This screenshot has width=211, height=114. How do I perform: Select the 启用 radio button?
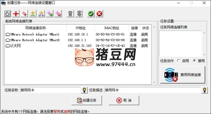(x=179, y=61)
